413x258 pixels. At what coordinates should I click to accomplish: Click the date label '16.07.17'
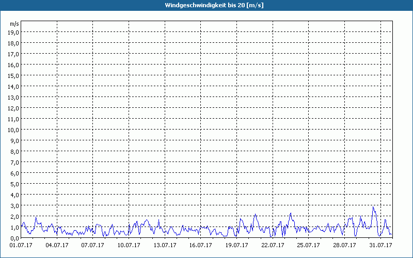point(201,246)
